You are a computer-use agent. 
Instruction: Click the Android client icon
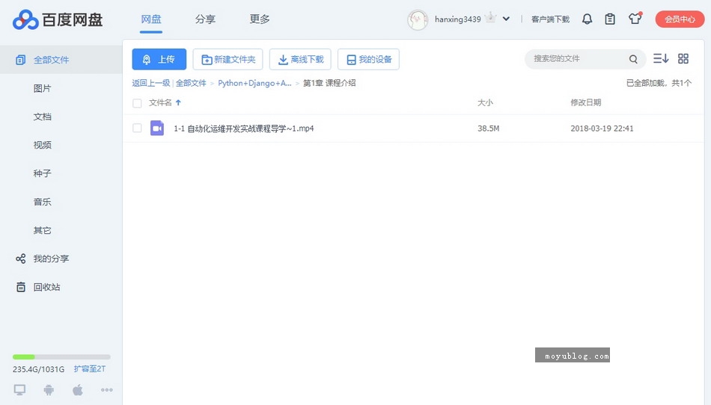49,389
